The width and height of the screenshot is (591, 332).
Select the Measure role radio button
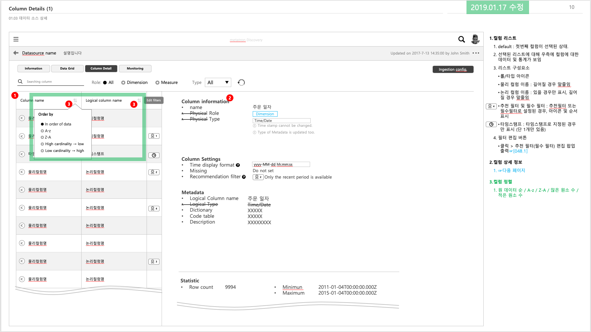pyautogui.click(x=157, y=82)
